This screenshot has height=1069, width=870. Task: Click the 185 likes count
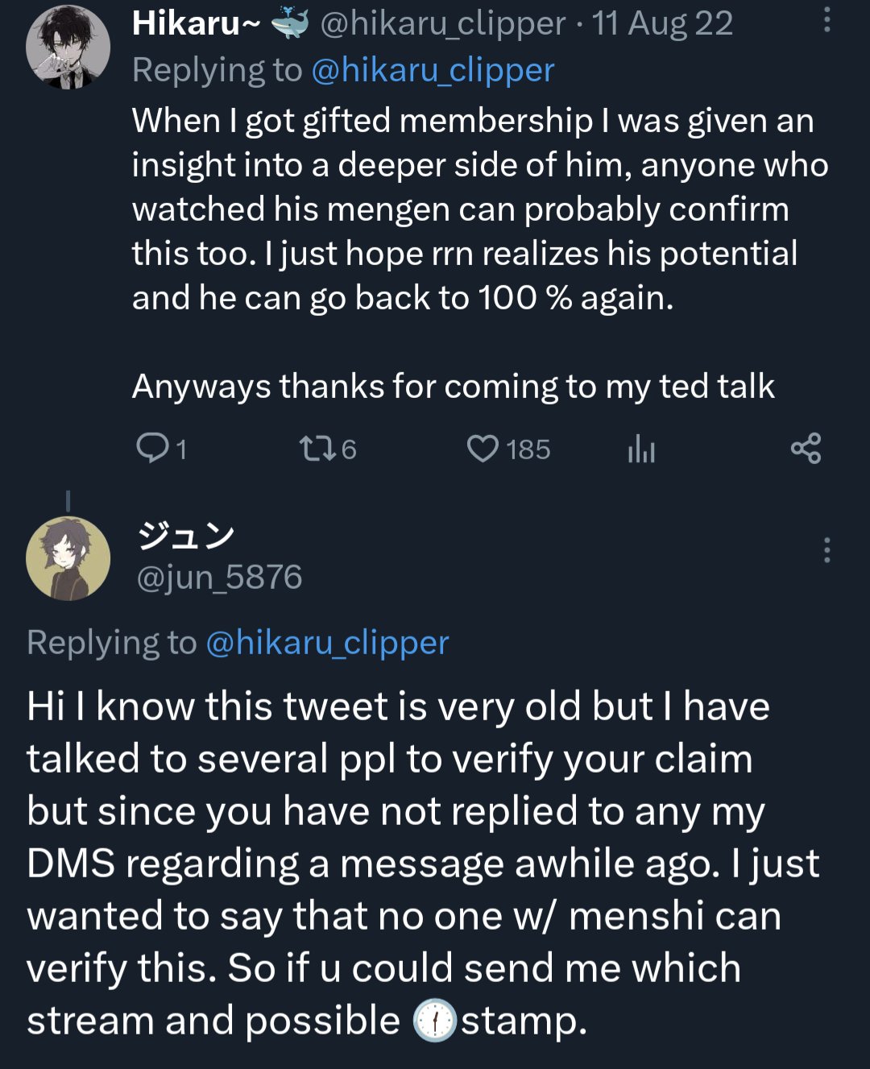[x=528, y=450]
